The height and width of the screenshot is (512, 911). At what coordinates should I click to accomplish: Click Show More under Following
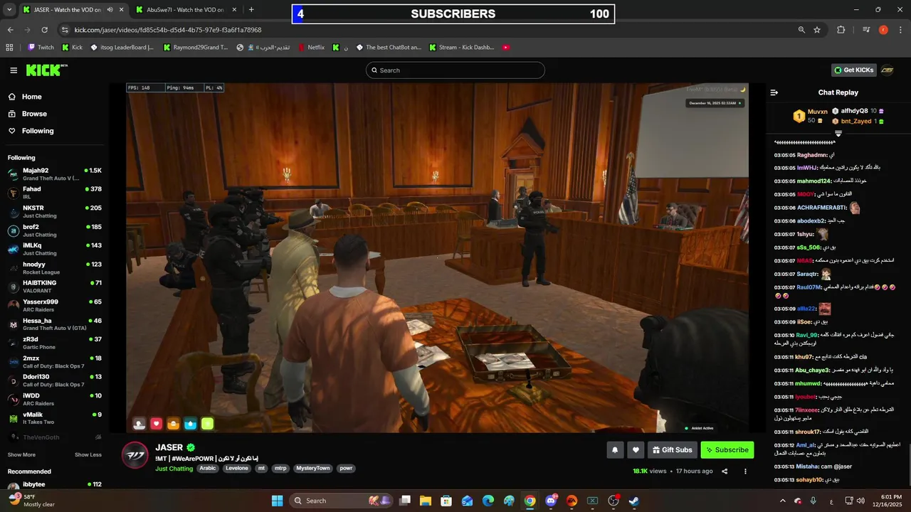tap(21, 455)
